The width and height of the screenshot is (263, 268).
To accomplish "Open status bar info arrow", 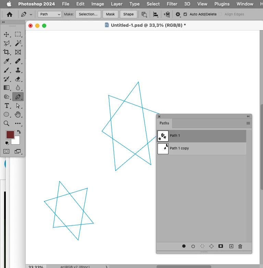I will click(x=107, y=267).
